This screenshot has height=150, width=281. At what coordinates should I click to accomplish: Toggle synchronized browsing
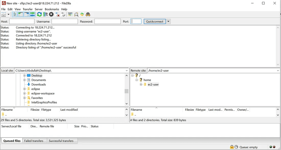click(x=82, y=14)
